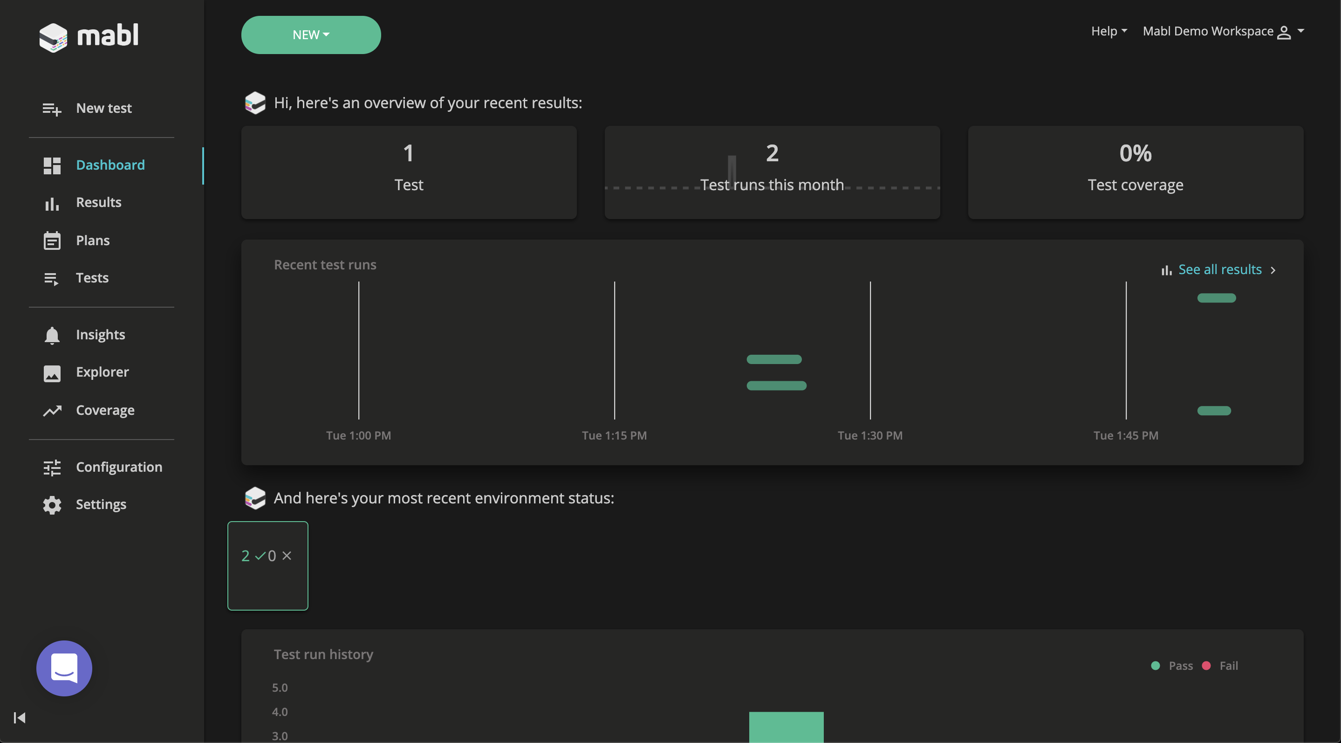The image size is (1341, 743).
Task: Click the Insights icon in sidebar
Action: [x=52, y=334]
